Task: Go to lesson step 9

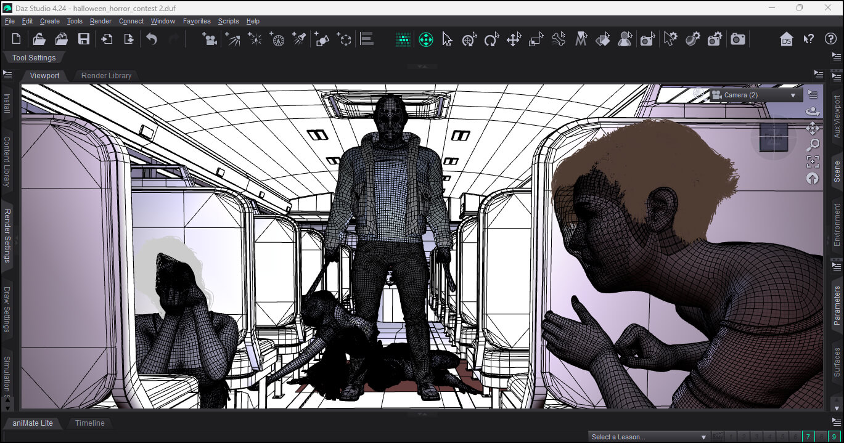Action: (x=834, y=437)
